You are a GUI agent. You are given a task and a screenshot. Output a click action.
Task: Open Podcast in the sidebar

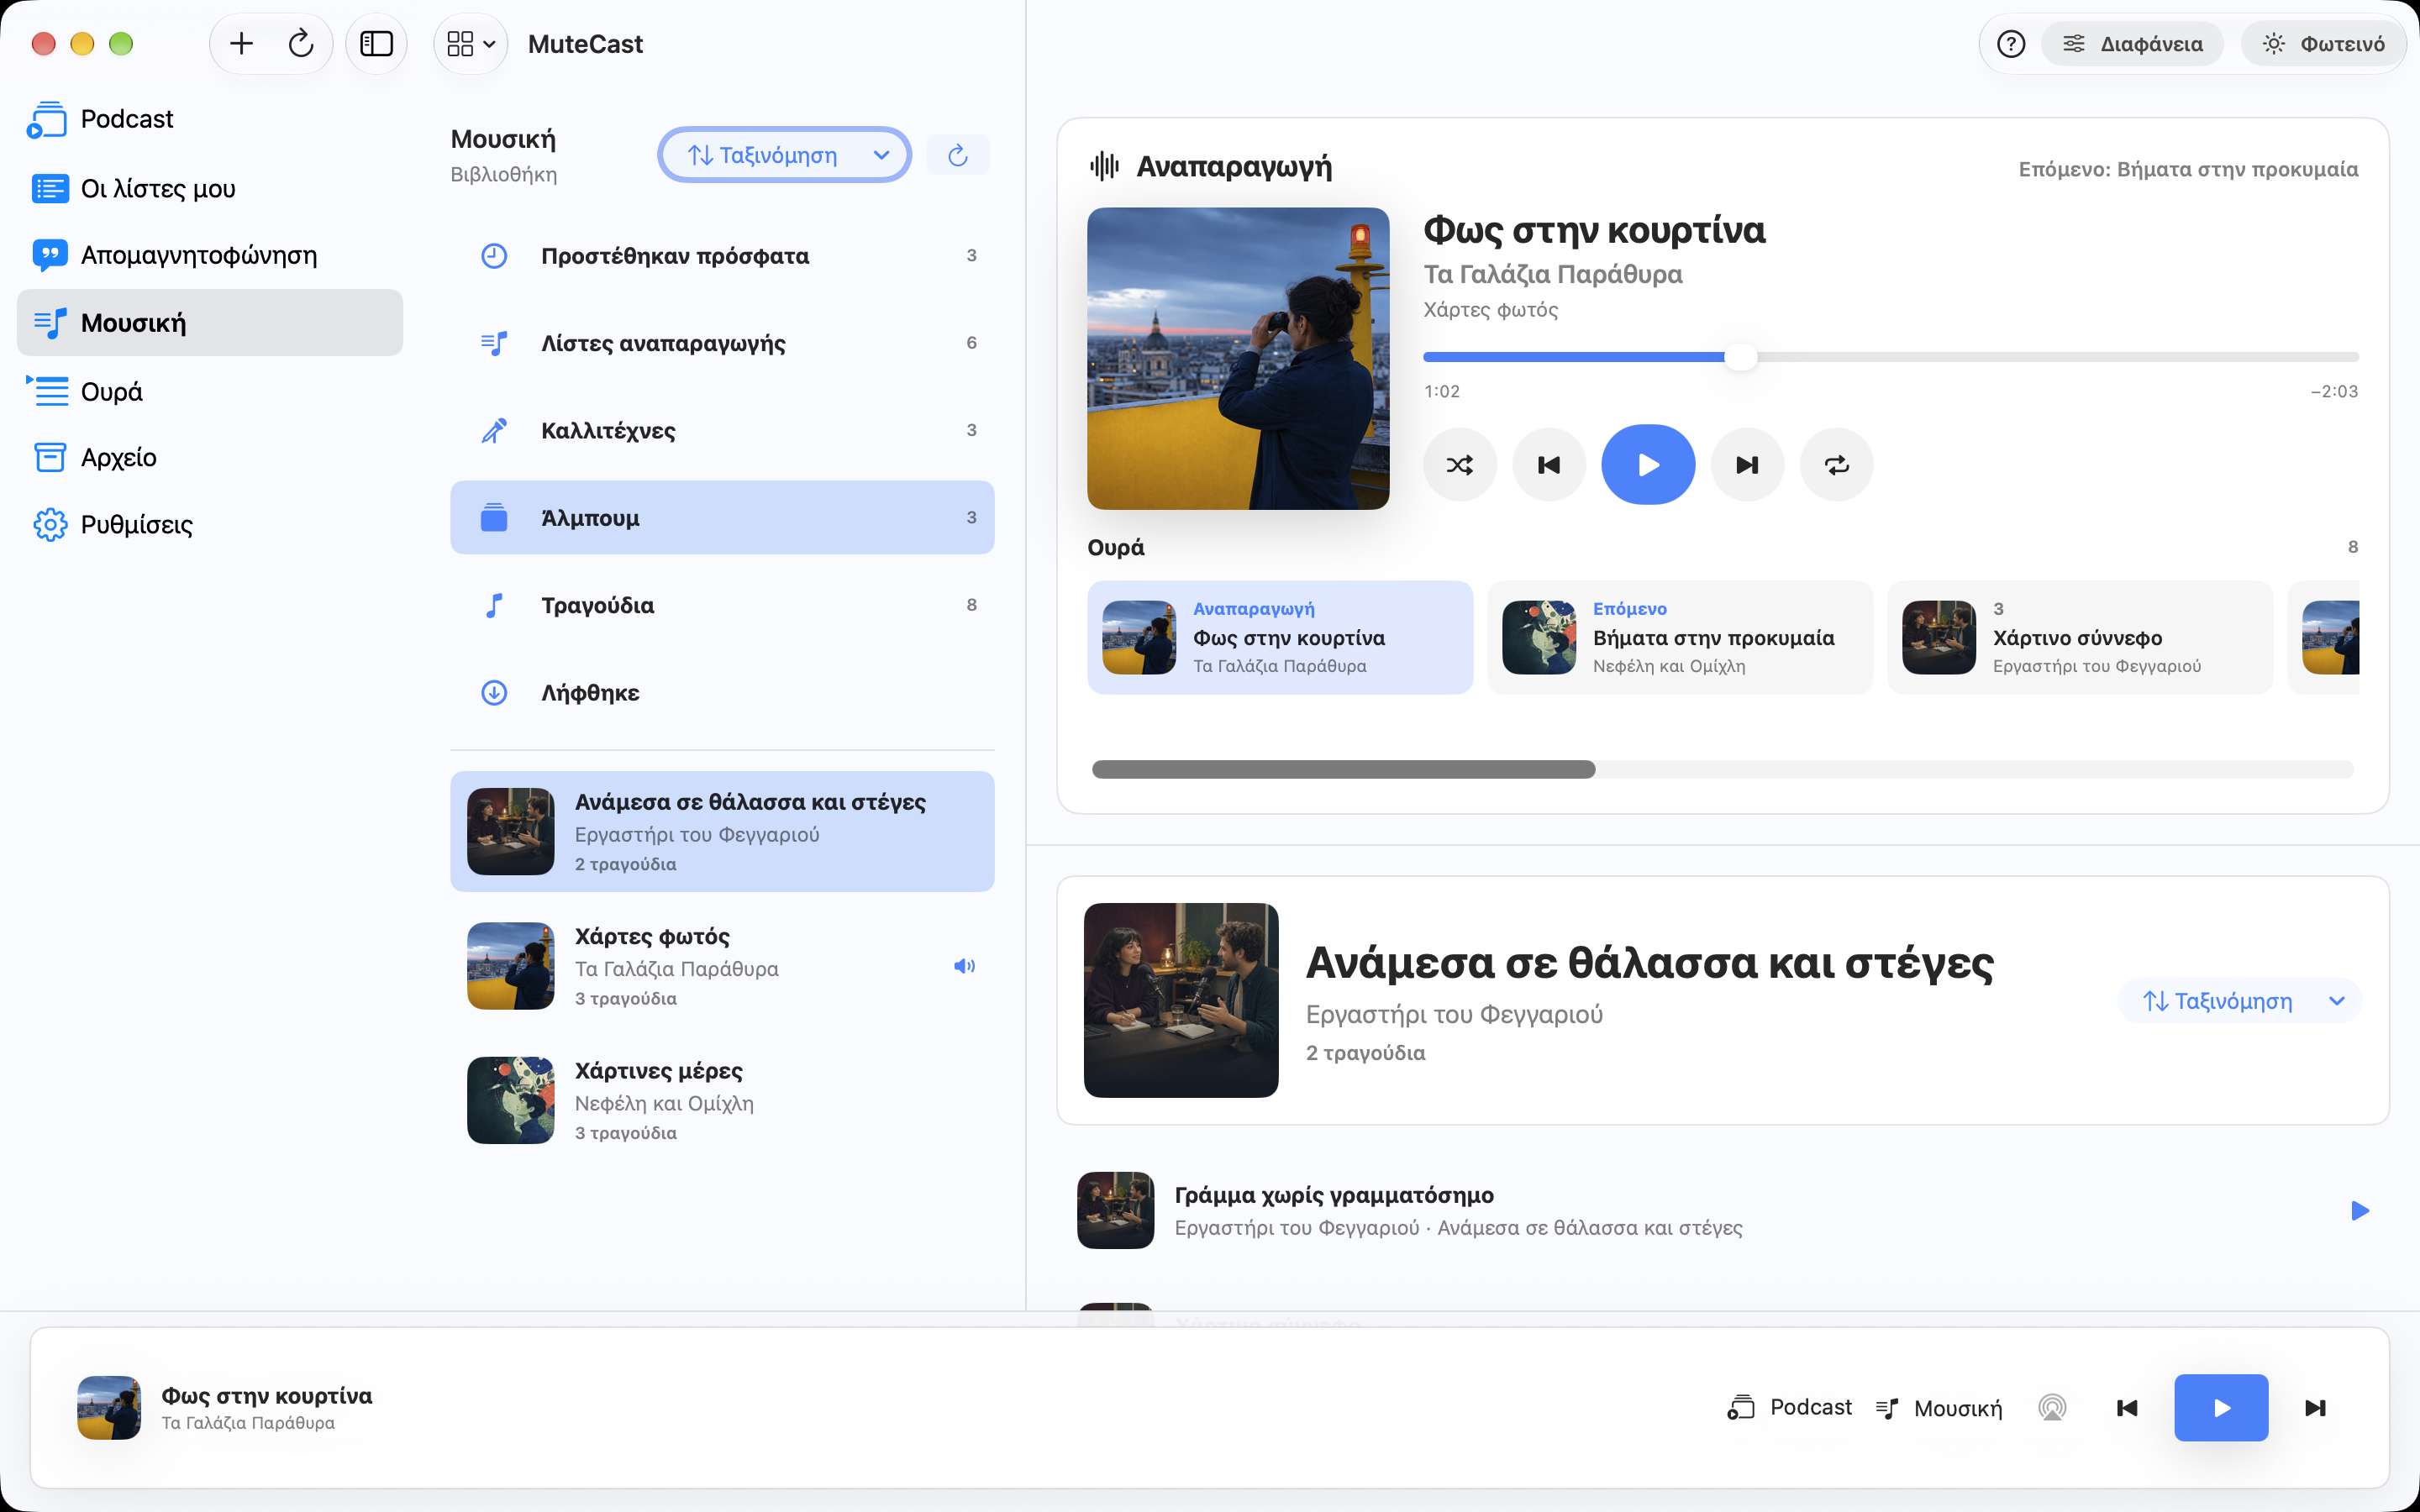[x=210, y=119]
